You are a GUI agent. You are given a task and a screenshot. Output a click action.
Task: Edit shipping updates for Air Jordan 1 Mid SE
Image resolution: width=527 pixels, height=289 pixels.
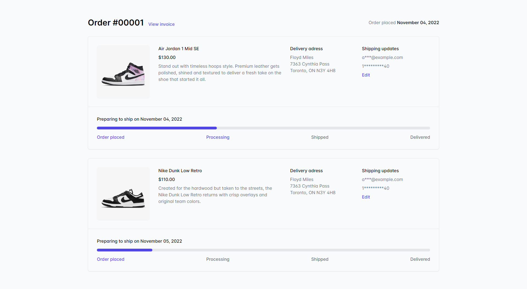pos(366,75)
